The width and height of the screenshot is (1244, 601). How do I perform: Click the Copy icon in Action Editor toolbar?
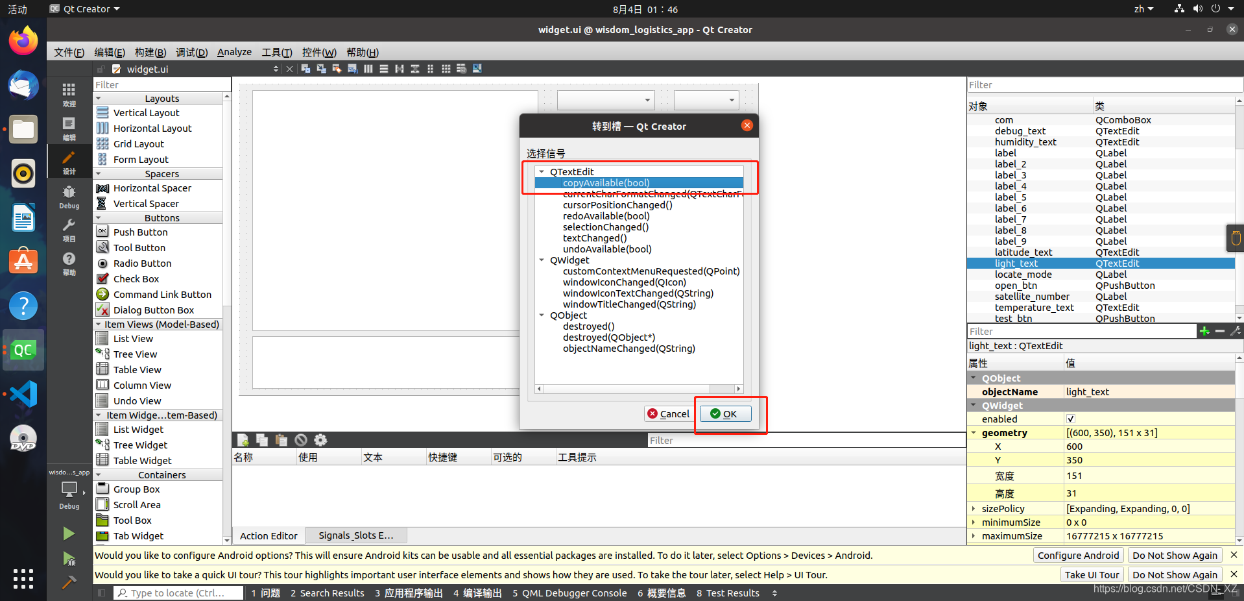click(262, 440)
